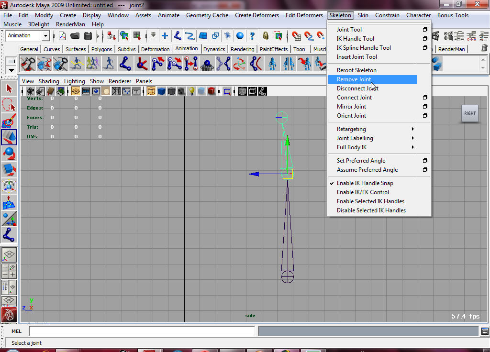490x352 pixels.
Task: Switch to single perspective view layout
Action: click(9, 255)
